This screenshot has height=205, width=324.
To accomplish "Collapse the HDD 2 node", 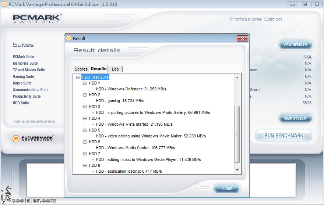I will [85, 95].
